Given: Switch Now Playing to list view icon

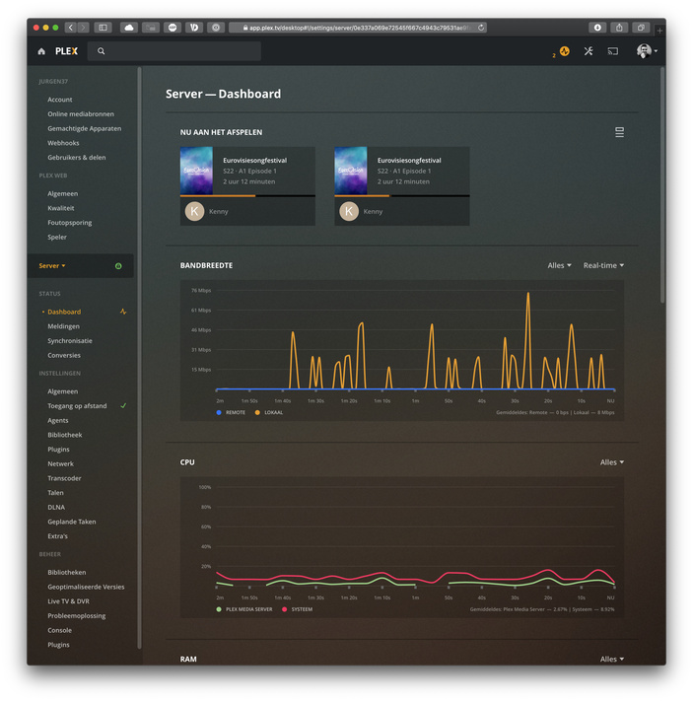Looking at the screenshot, I should pos(619,132).
